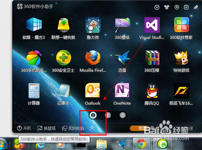202x150 pixels.
Task: Open 鲁大师 app icon
Action: (93, 25)
